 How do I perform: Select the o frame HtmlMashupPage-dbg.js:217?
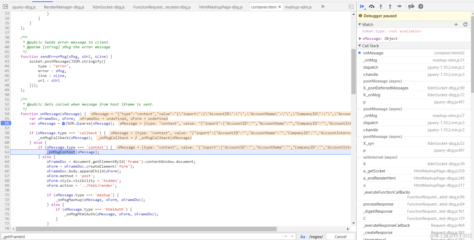click(x=414, y=185)
